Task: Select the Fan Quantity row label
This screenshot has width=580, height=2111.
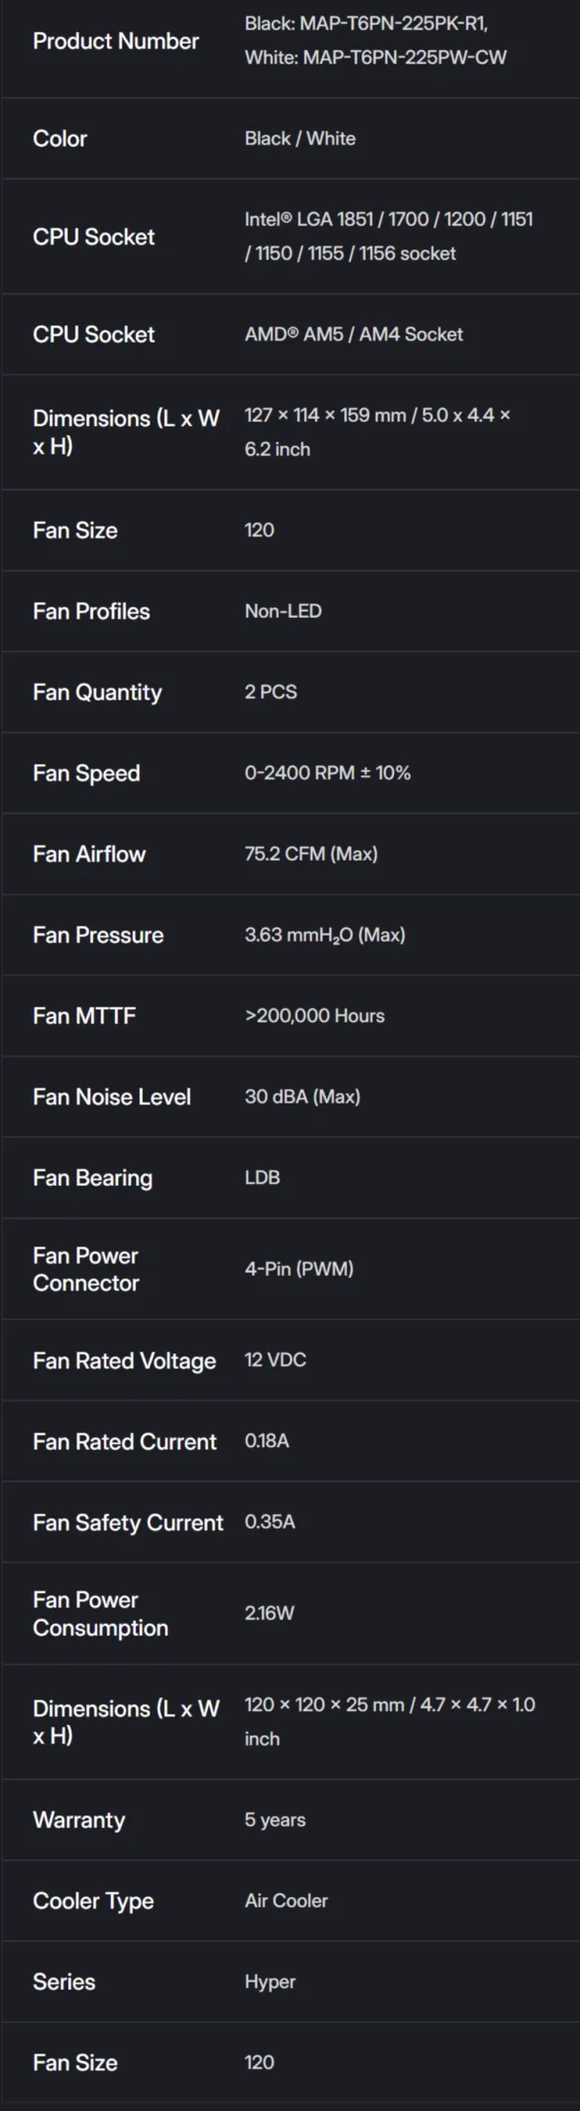Action: 97,692
